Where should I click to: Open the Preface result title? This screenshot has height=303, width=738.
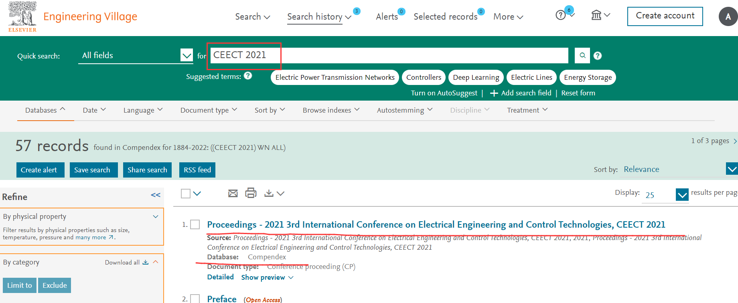click(222, 299)
